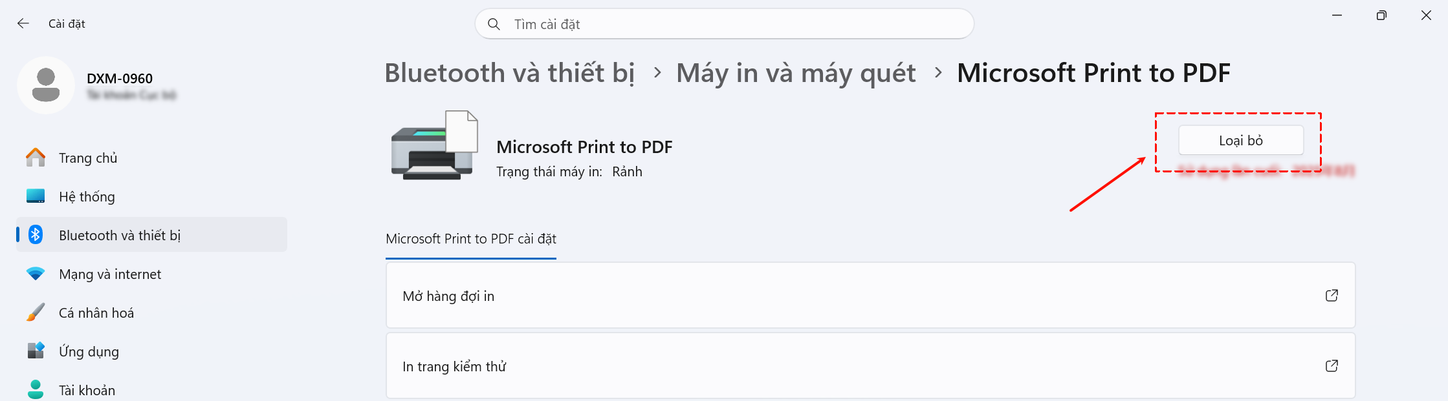
Task: Open external link icon for print queue
Action: click(x=1332, y=296)
